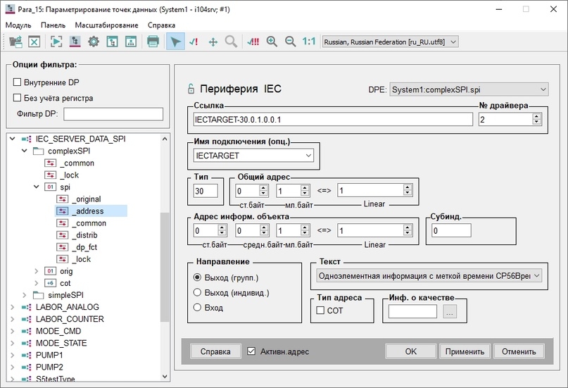The width and height of the screenshot is (568, 388).
Task: Toggle the Активн.адрес checkbox
Action: (251, 351)
